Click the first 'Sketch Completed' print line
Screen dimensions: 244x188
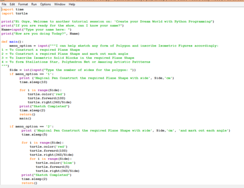[x=44, y=106]
